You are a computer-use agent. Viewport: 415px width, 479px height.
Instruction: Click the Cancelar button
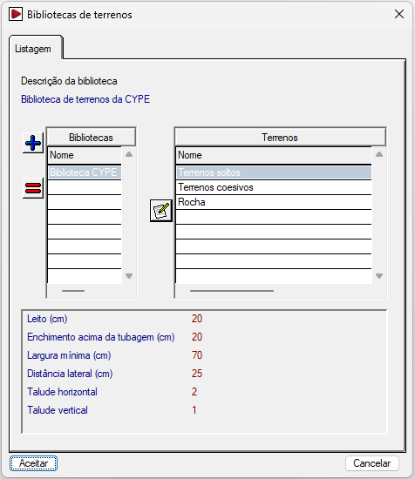coord(372,463)
